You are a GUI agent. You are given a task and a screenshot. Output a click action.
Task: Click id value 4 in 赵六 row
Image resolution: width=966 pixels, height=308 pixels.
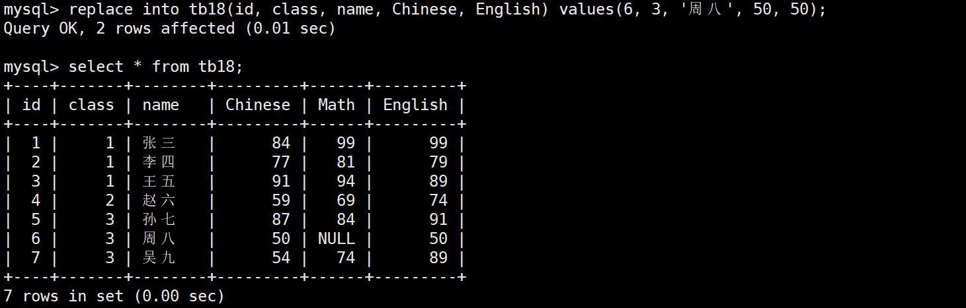pyautogui.click(x=36, y=200)
